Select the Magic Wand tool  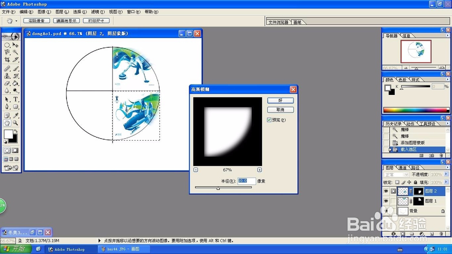(15, 52)
